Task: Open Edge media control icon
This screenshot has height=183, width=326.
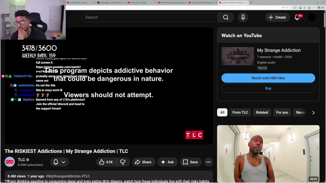Action: pos(300,8)
